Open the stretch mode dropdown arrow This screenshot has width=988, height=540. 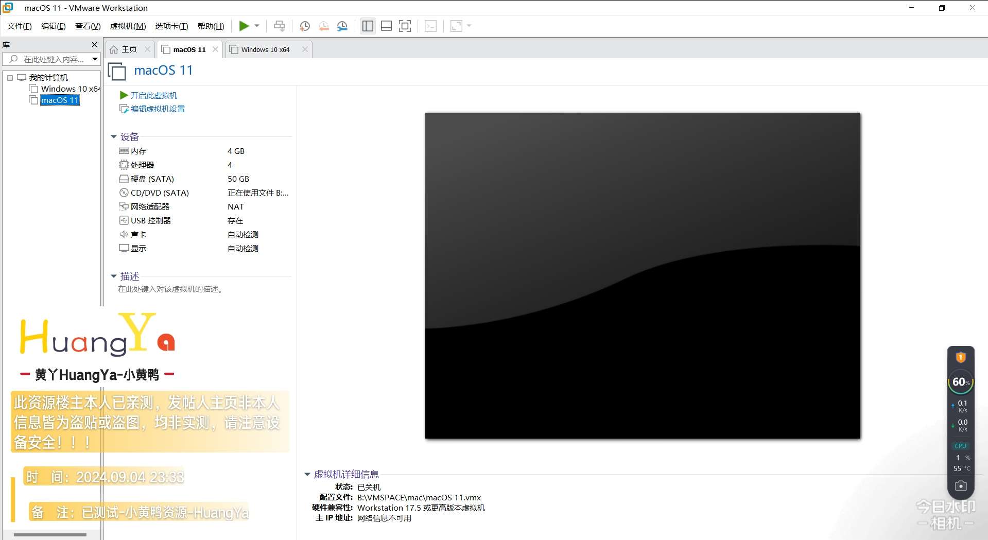pyautogui.click(x=469, y=26)
